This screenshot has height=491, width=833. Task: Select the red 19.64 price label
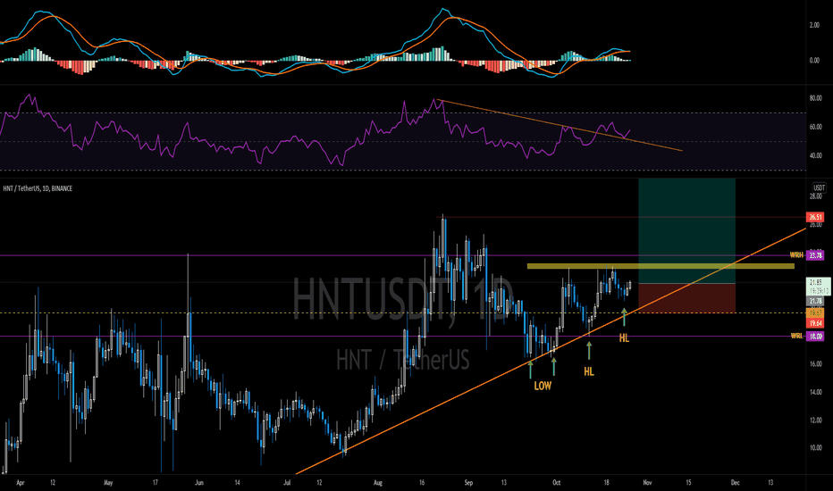pos(815,323)
